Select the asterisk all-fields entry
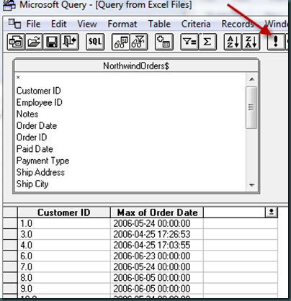 coord(18,78)
